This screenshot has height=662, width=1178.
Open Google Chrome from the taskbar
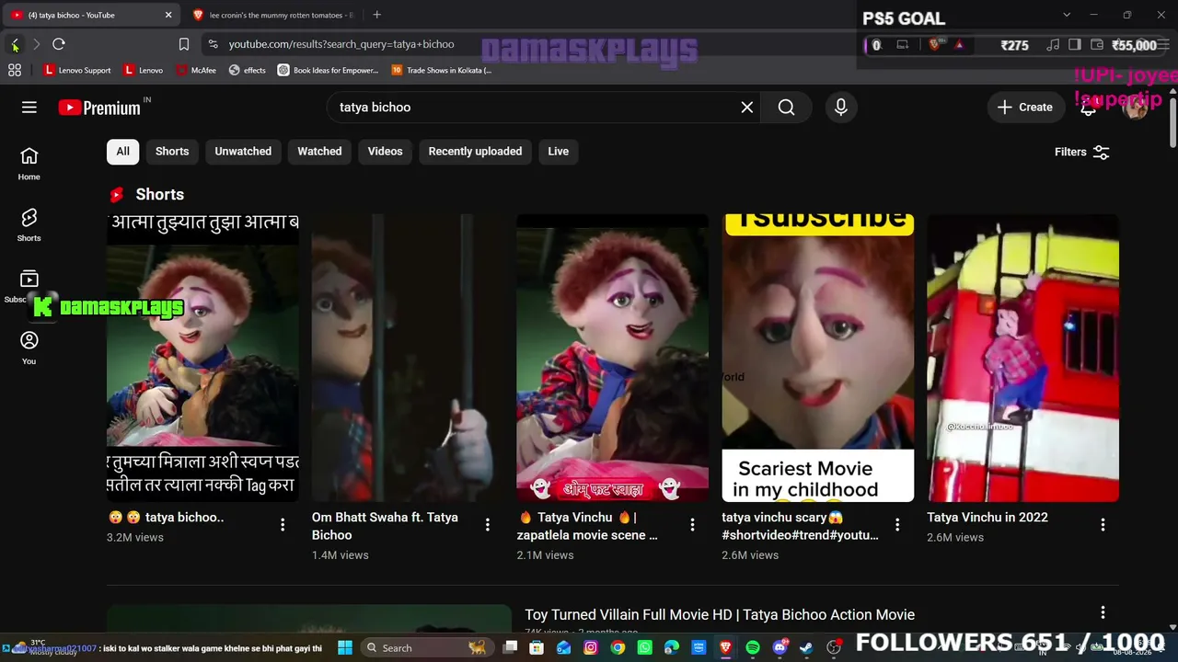pos(618,648)
